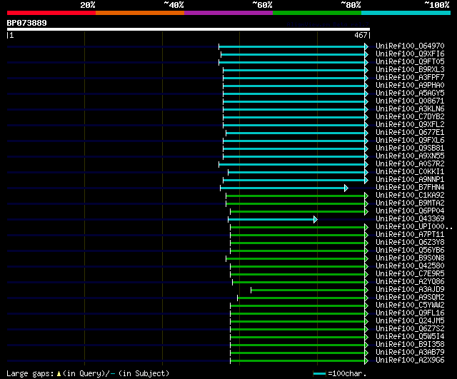457x379 pixels.
Task: Open hit UniRef100_B9RXL3
Action: click(x=410, y=70)
